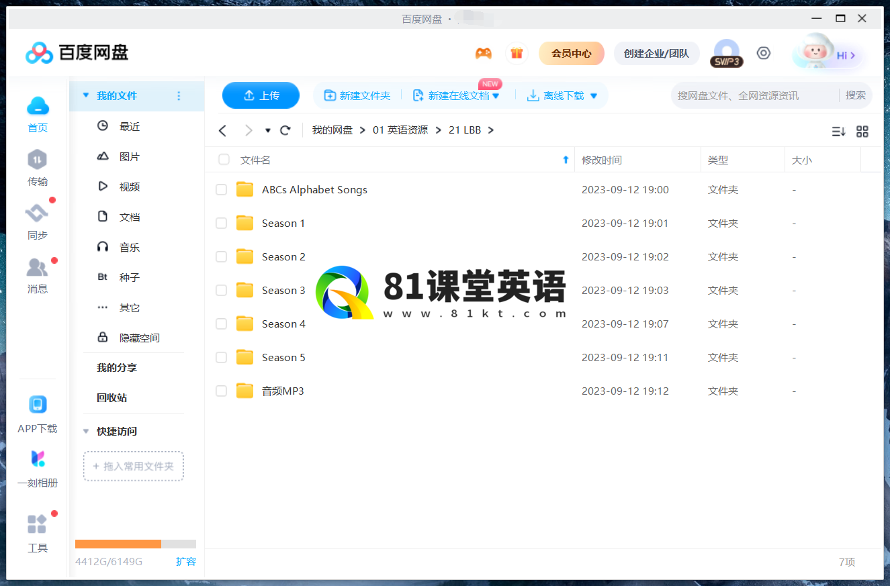The width and height of the screenshot is (890, 586).
Task: Check the Season 5 row checkbox
Action: coord(221,358)
